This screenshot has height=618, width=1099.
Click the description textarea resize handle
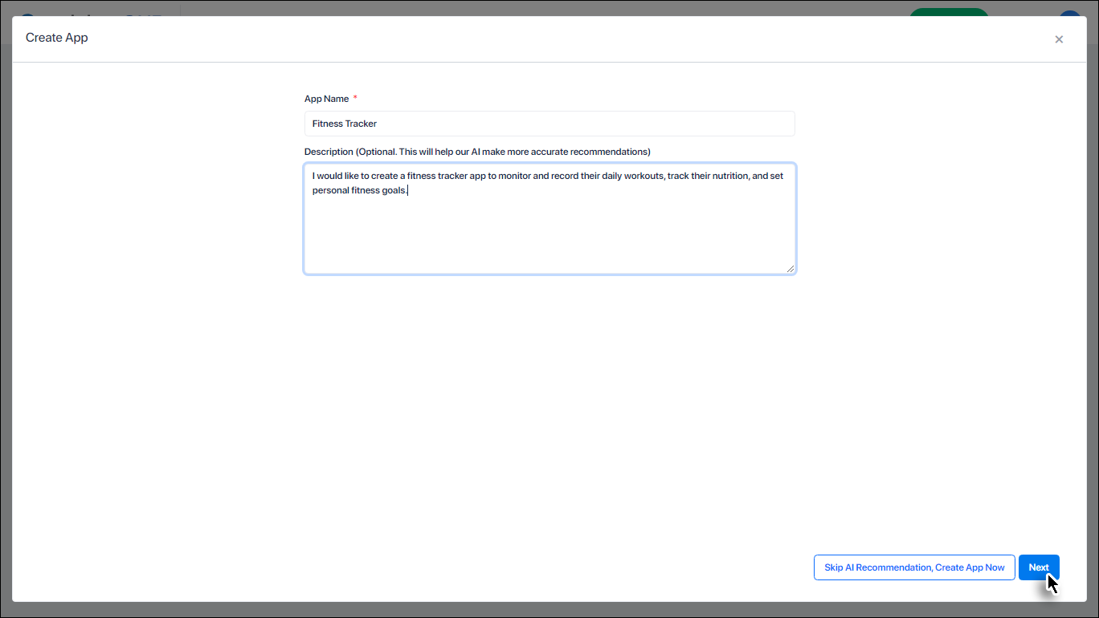coord(791,269)
